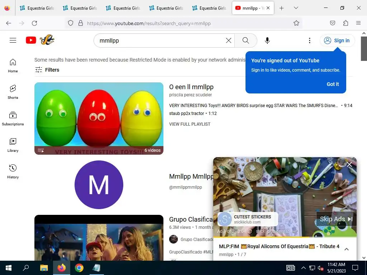Switch to the first Equestria Girls tab
Image resolution: width=367 pixels, height=275 pixels.
click(37, 8)
